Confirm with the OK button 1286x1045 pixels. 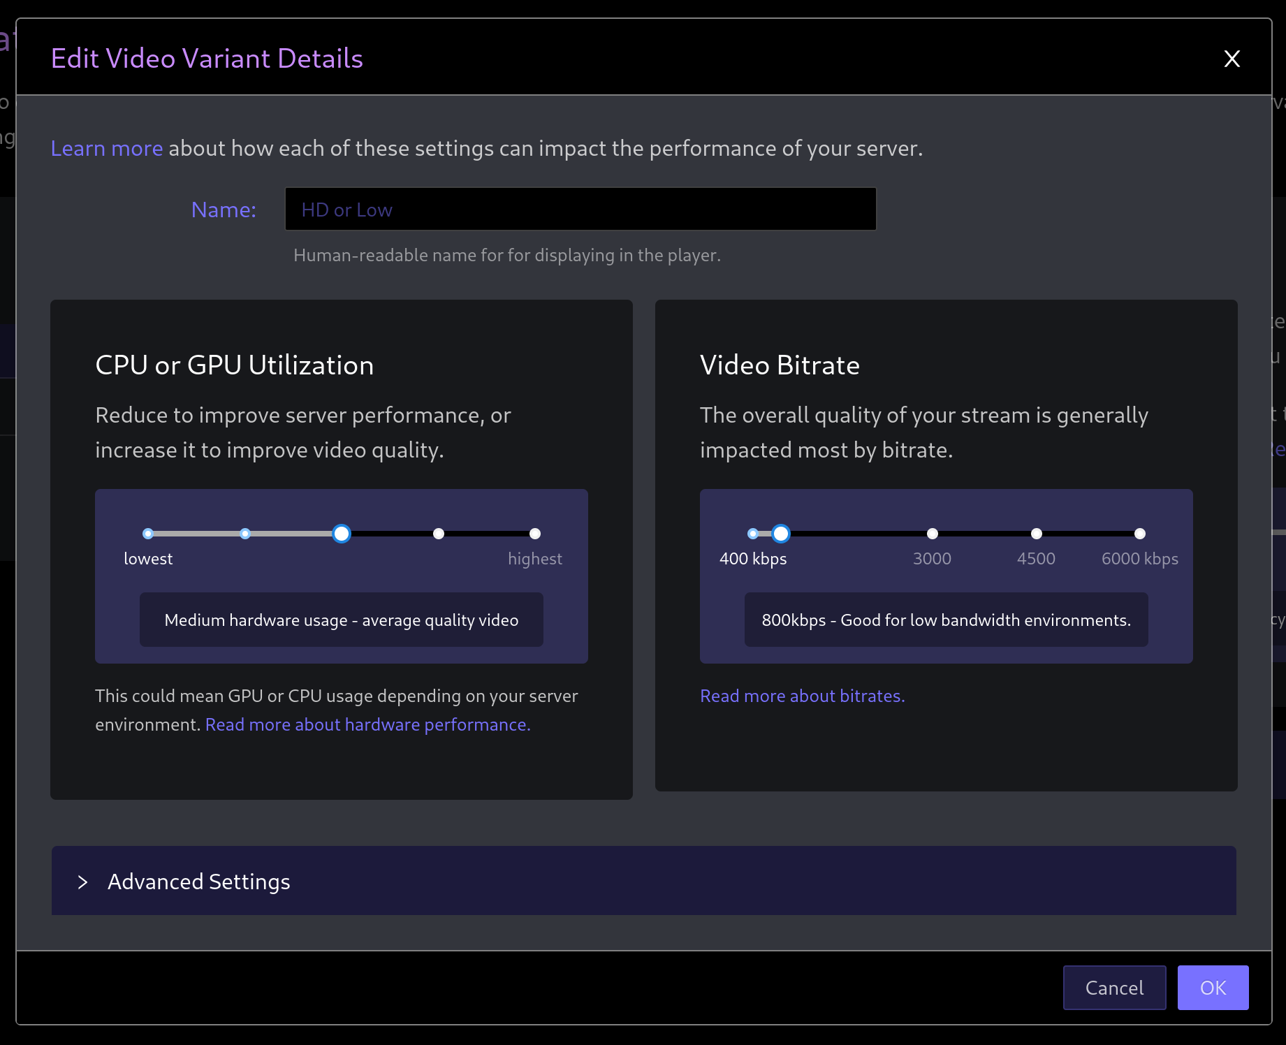(x=1213, y=988)
